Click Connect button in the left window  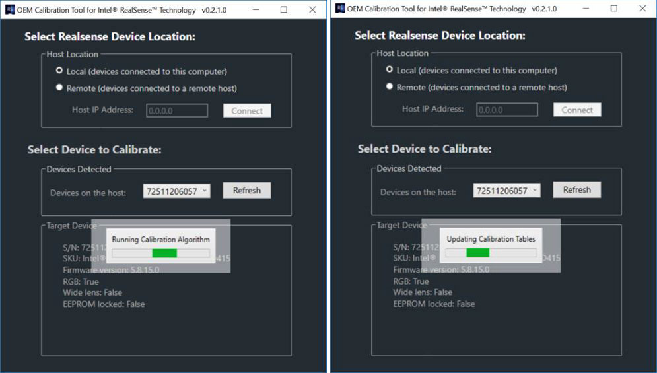[x=247, y=111]
